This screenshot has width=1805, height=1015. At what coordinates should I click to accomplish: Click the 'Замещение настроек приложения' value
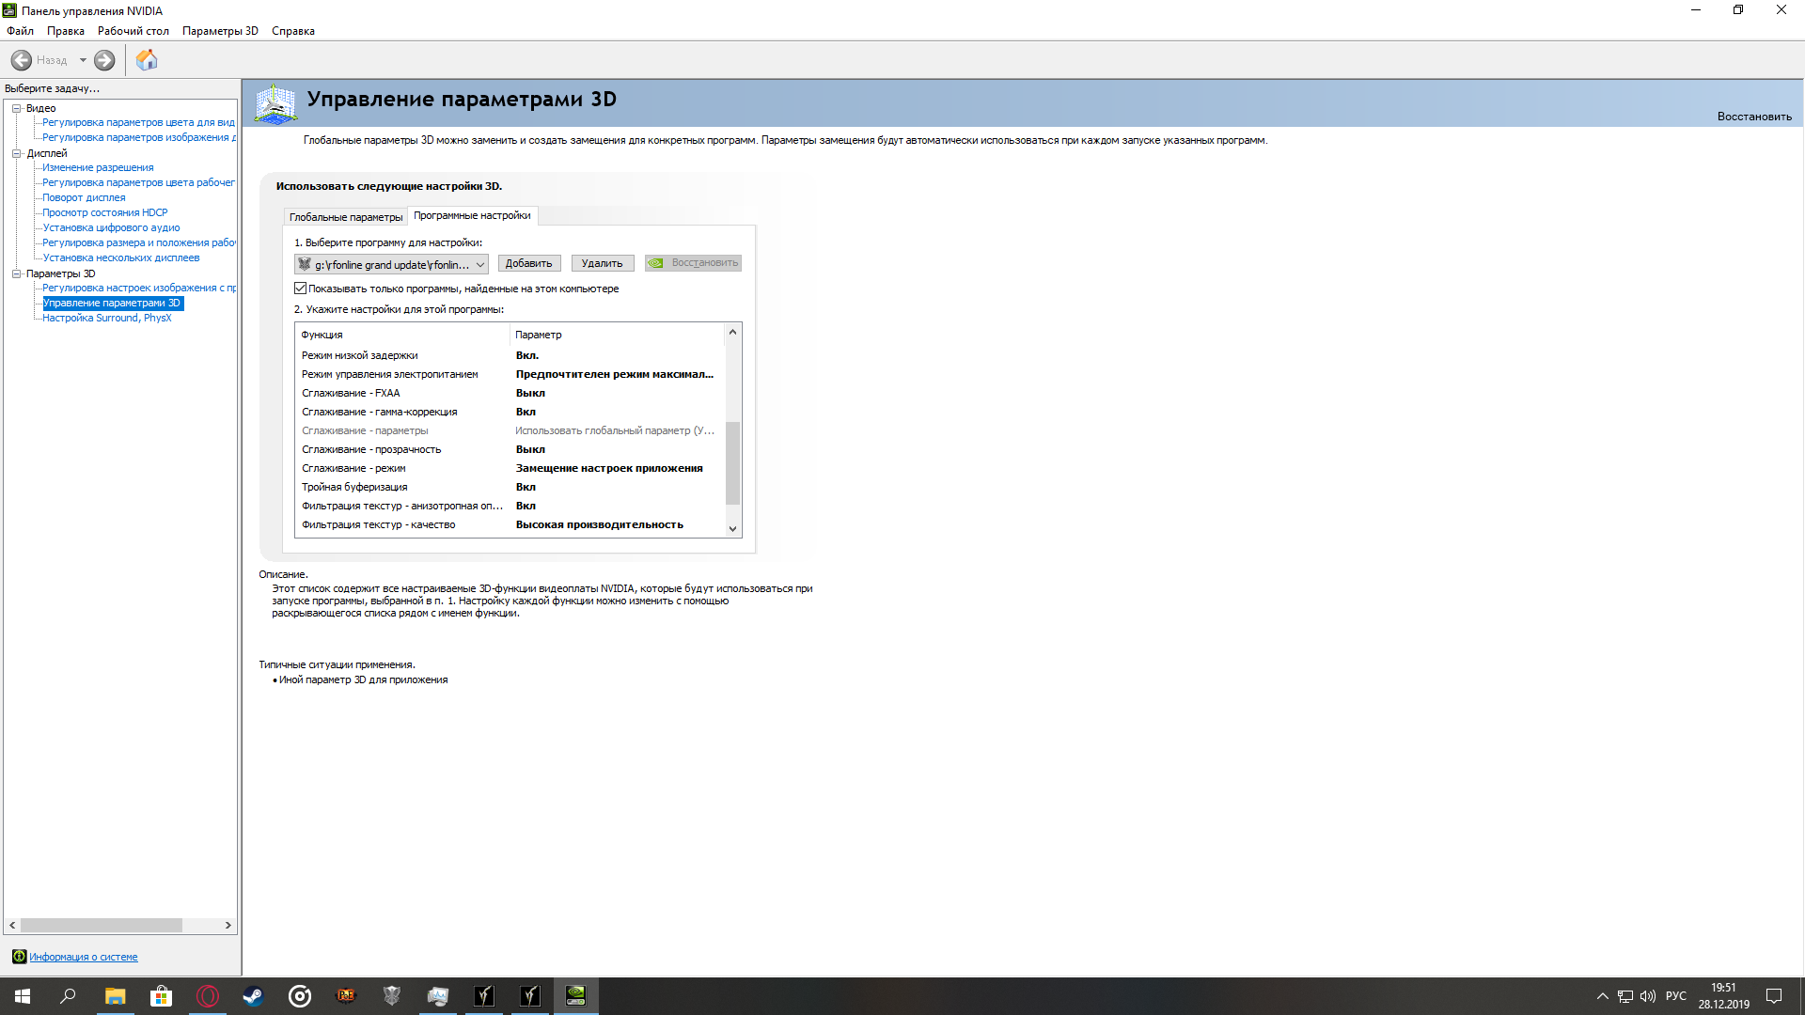609,468
